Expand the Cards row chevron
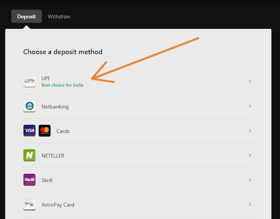 tap(250, 131)
